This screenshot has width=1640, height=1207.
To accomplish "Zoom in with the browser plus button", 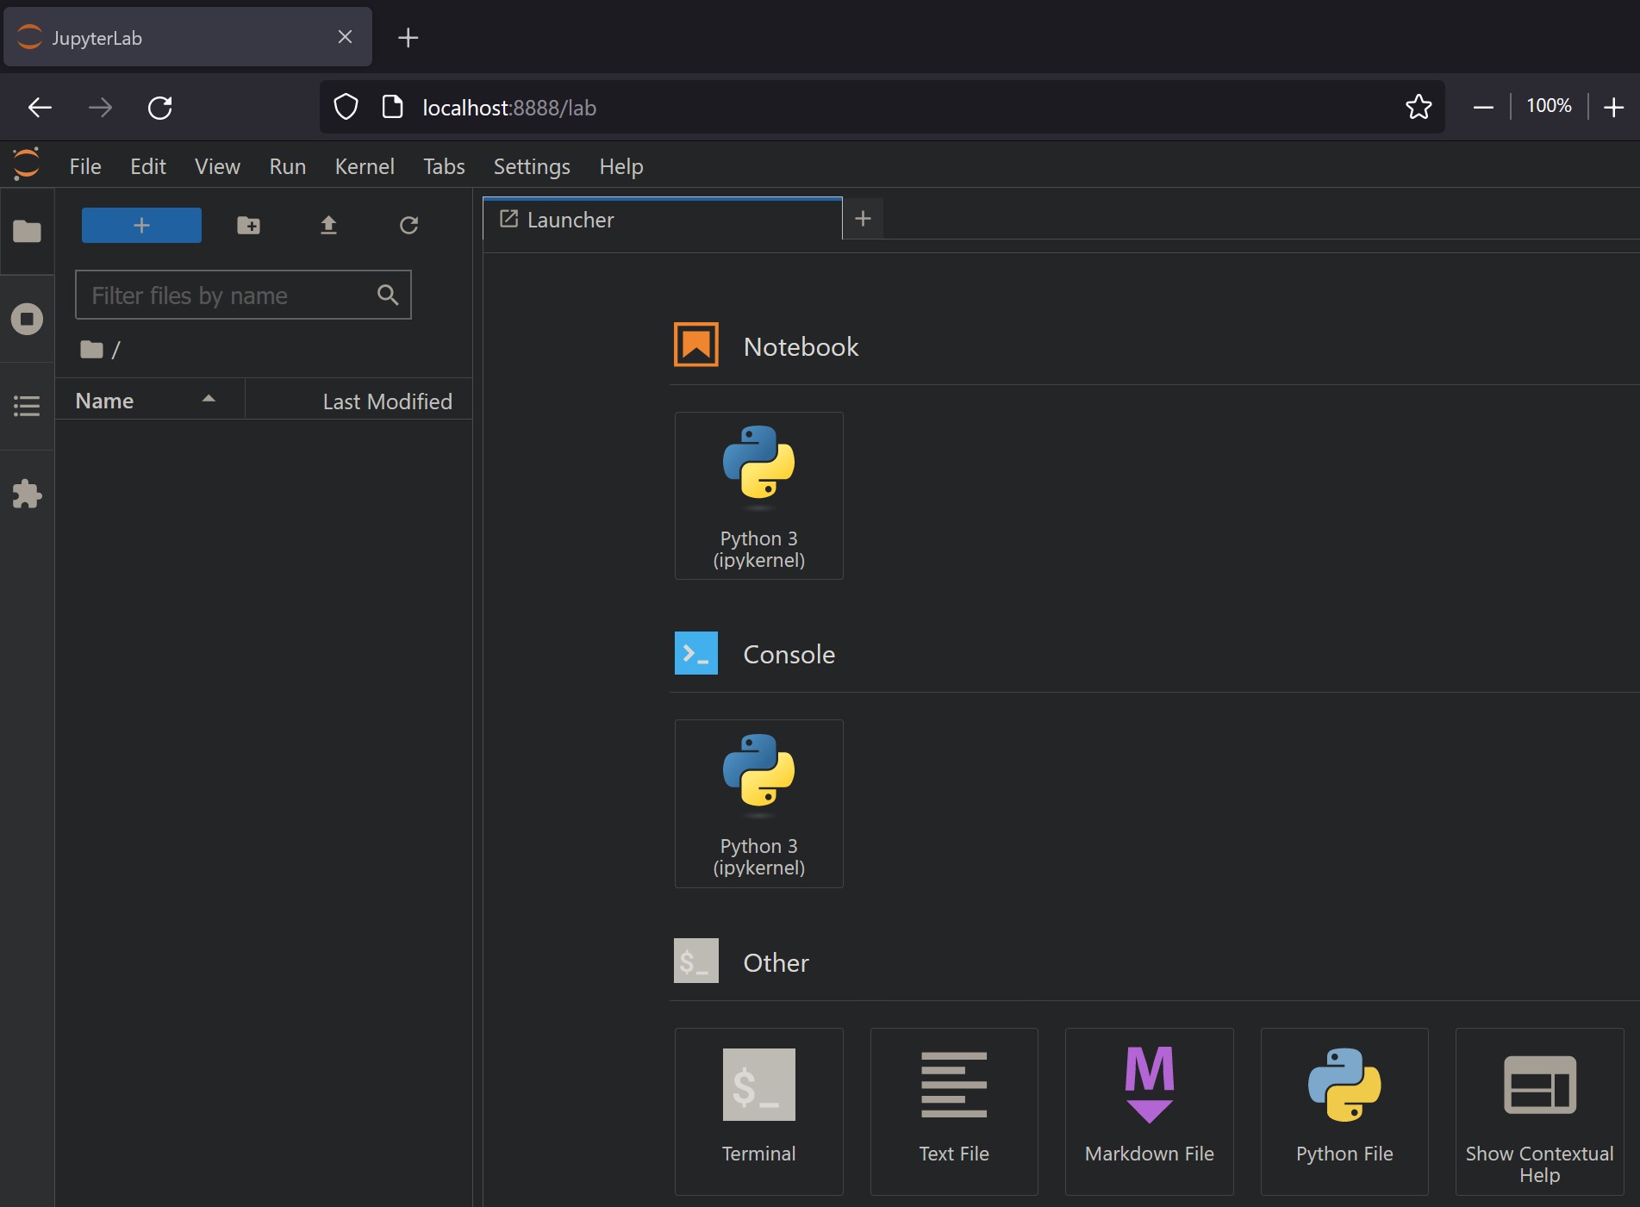I will coord(1613,107).
